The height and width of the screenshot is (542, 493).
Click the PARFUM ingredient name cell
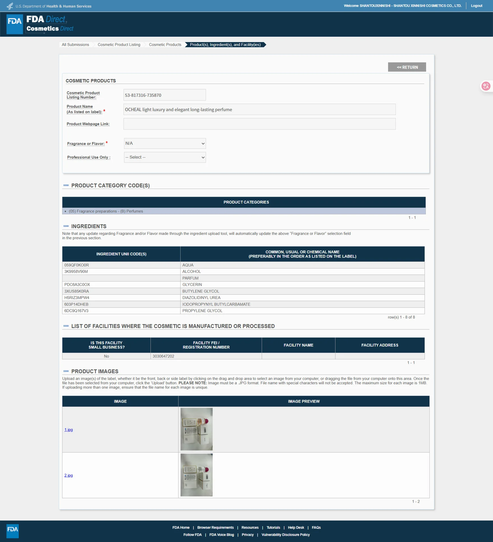coord(302,278)
